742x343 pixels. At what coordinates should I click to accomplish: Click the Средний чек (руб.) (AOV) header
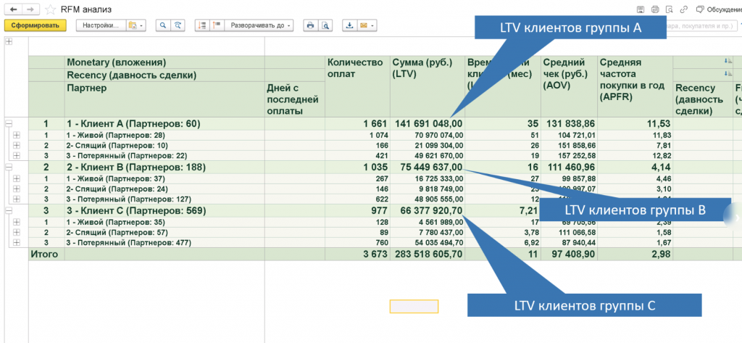[x=570, y=87]
